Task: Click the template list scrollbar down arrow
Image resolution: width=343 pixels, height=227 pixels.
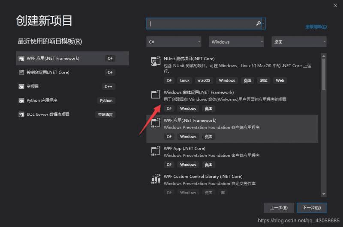Action: point(324,194)
